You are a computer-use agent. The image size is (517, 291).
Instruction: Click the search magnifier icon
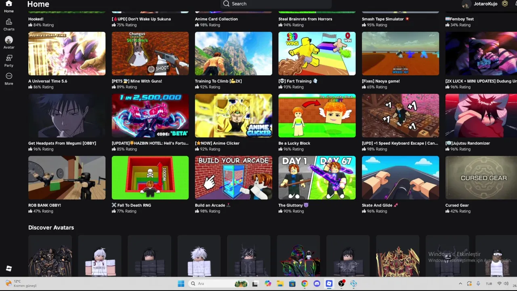pyautogui.click(x=226, y=4)
